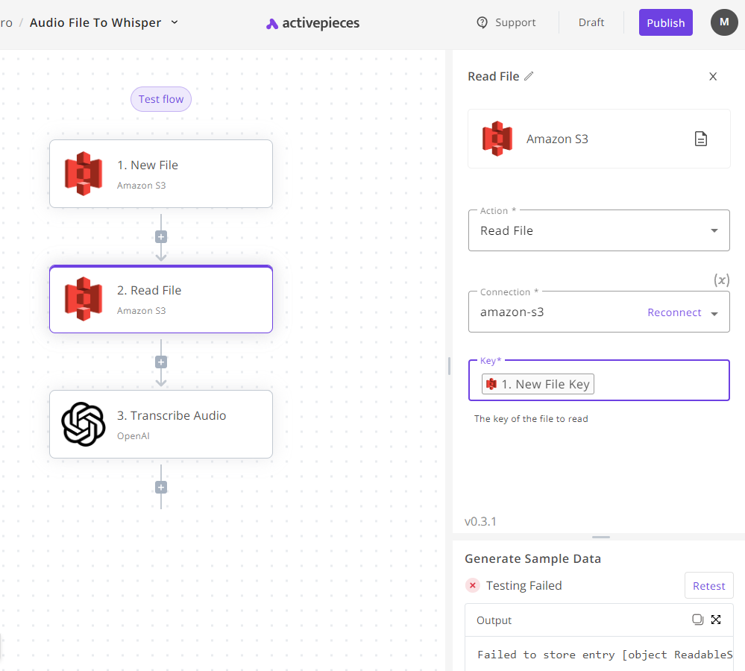The width and height of the screenshot is (745, 671).
Task: Add a step after Transcribe Audio
Action: pyautogui.click(x=161, y=488)
